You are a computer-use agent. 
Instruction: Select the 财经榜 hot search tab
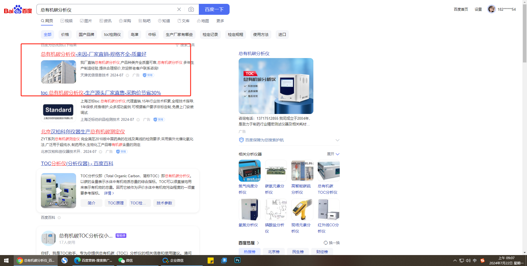pos(322,252)
